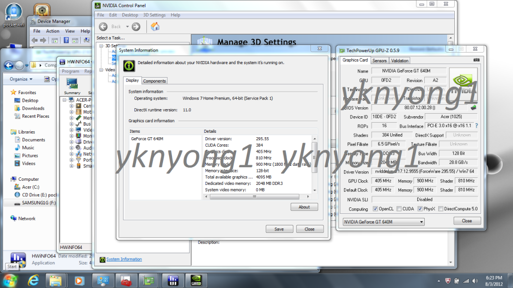
Task: Click the Device Manager help icon
Action: [66, 40]
